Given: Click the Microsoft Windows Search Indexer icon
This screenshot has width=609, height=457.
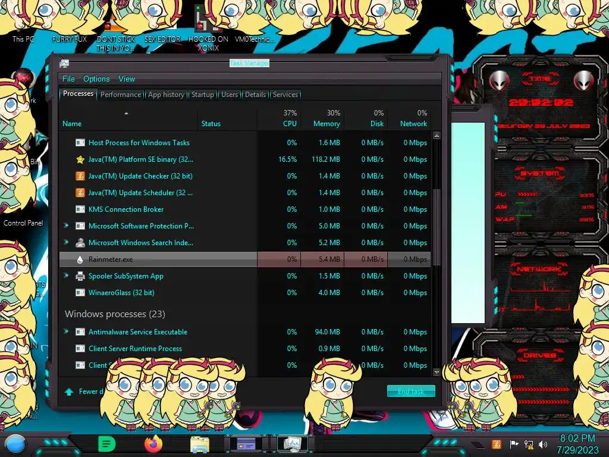Looking at the screenshot, I should coord(80,243).
